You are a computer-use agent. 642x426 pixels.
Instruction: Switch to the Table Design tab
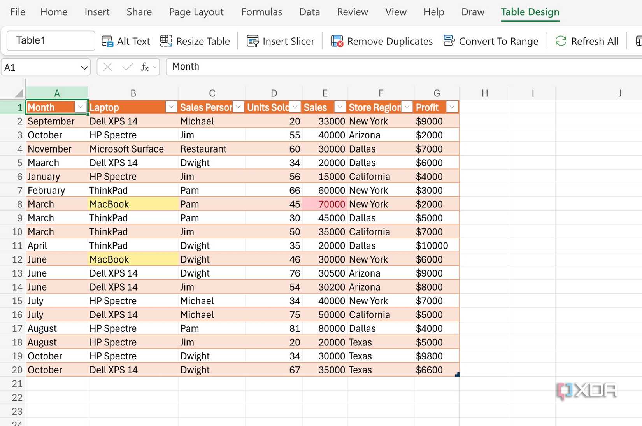pyautogui.click(x=530, y=12)
